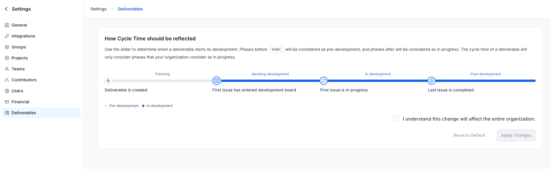Screen dimensions: 551x169
Task: Click the back arrow beside Settings
Action: [x=6, y=9]
